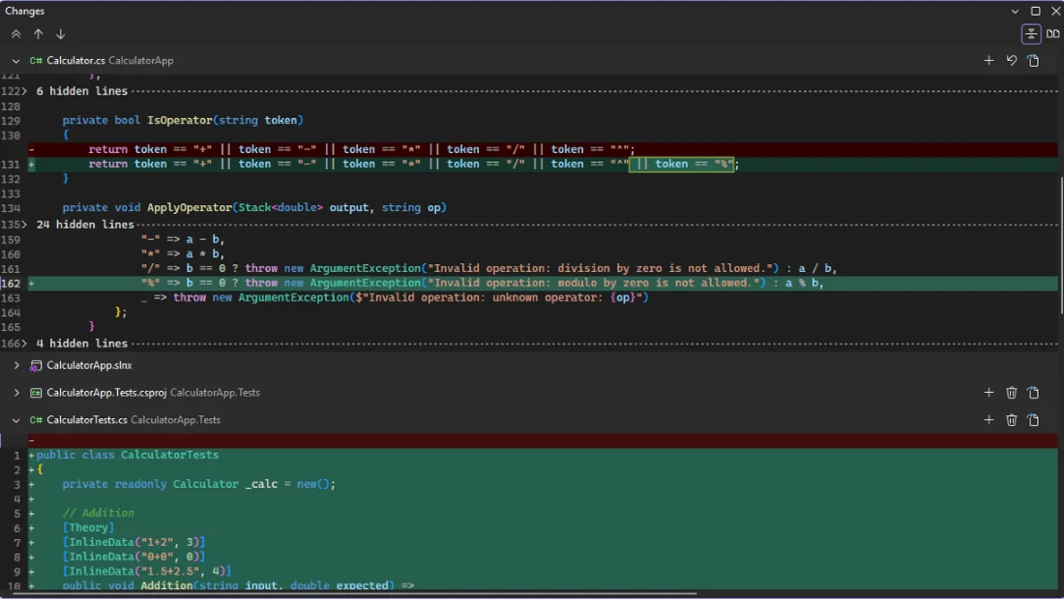The width and height of the screenshot is (1064, 599).
Task: Select the CalculatorApp.Tests.csproj file name
Action: click(105, 393)
